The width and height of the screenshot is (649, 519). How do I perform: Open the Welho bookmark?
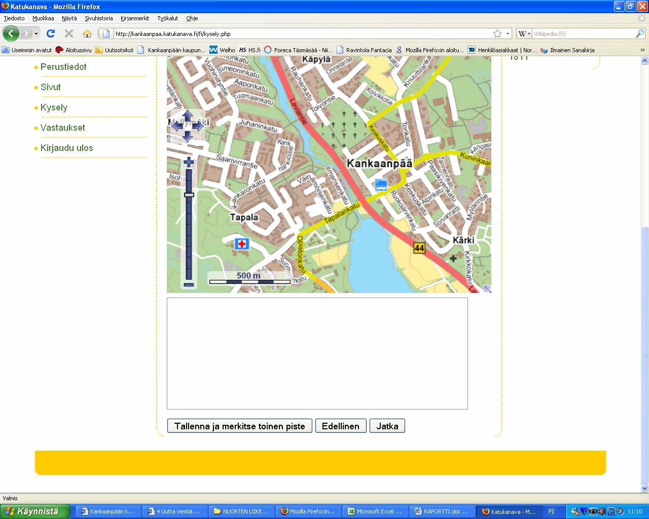[222, 50]
